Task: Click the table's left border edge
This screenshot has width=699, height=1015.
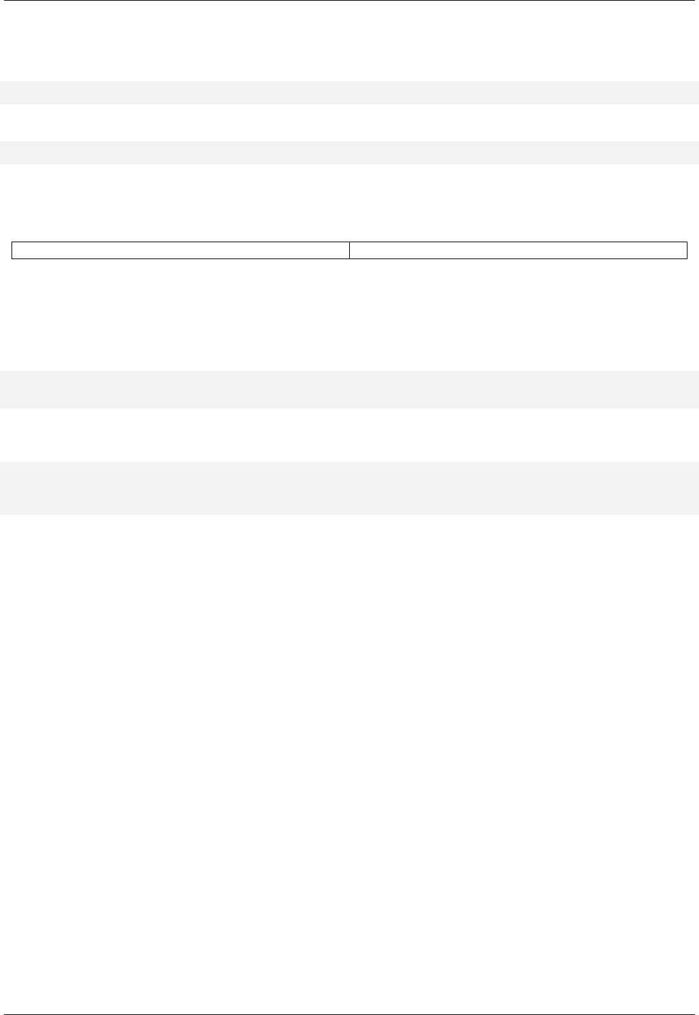Action: pyautogui.click(x=12, y=250)
